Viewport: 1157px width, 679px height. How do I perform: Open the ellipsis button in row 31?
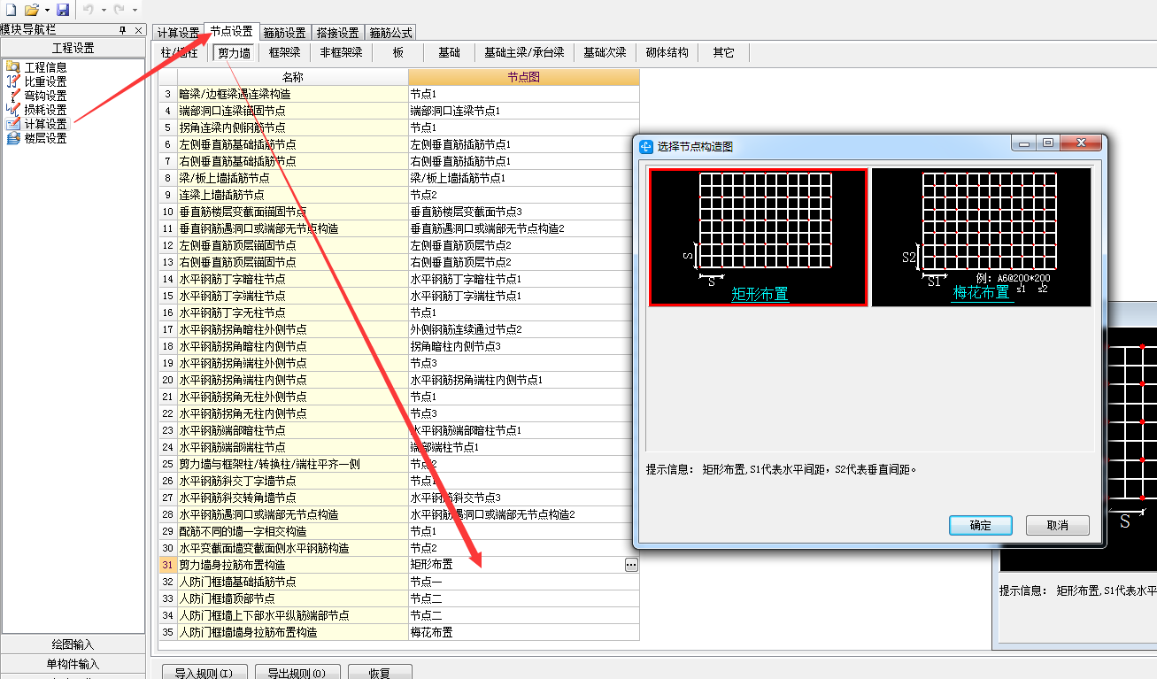tap(631, 565)
